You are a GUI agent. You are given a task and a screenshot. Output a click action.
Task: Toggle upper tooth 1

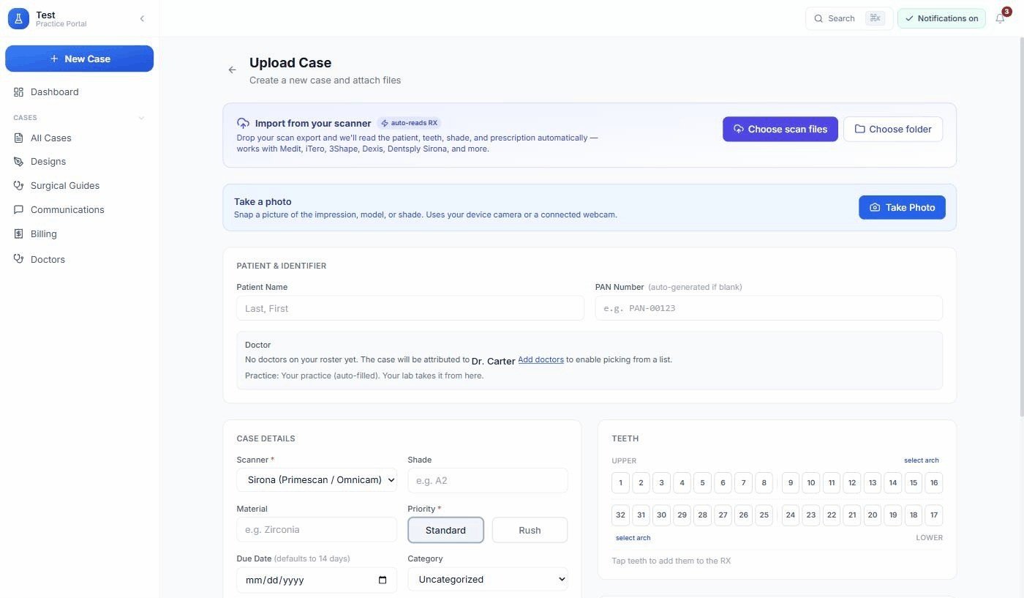point(620,482)
